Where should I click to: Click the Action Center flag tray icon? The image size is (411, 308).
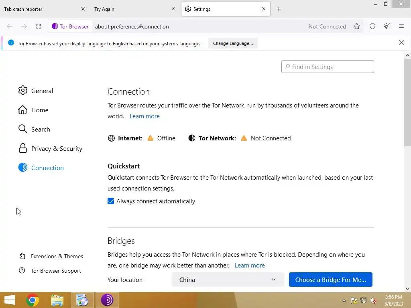[x=354, y=301]
